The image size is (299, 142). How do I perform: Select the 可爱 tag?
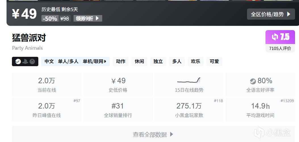[x=214, y=61]
